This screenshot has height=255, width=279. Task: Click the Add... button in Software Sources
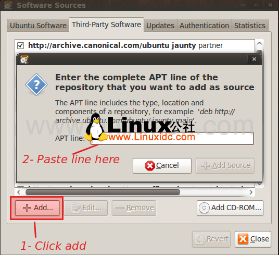click(37, 208)
